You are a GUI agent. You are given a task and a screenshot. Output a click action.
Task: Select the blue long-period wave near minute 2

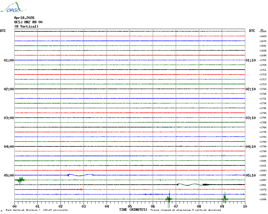click(81, 175)
